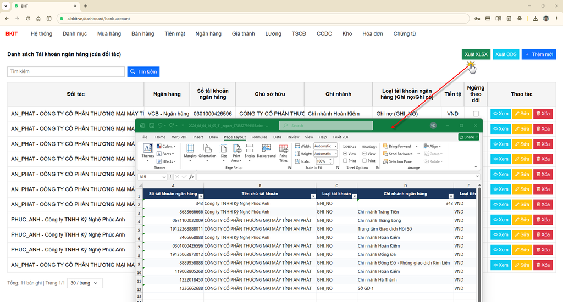
Task: Click Excel Undo arrow icon
Action: click(160, 126)
